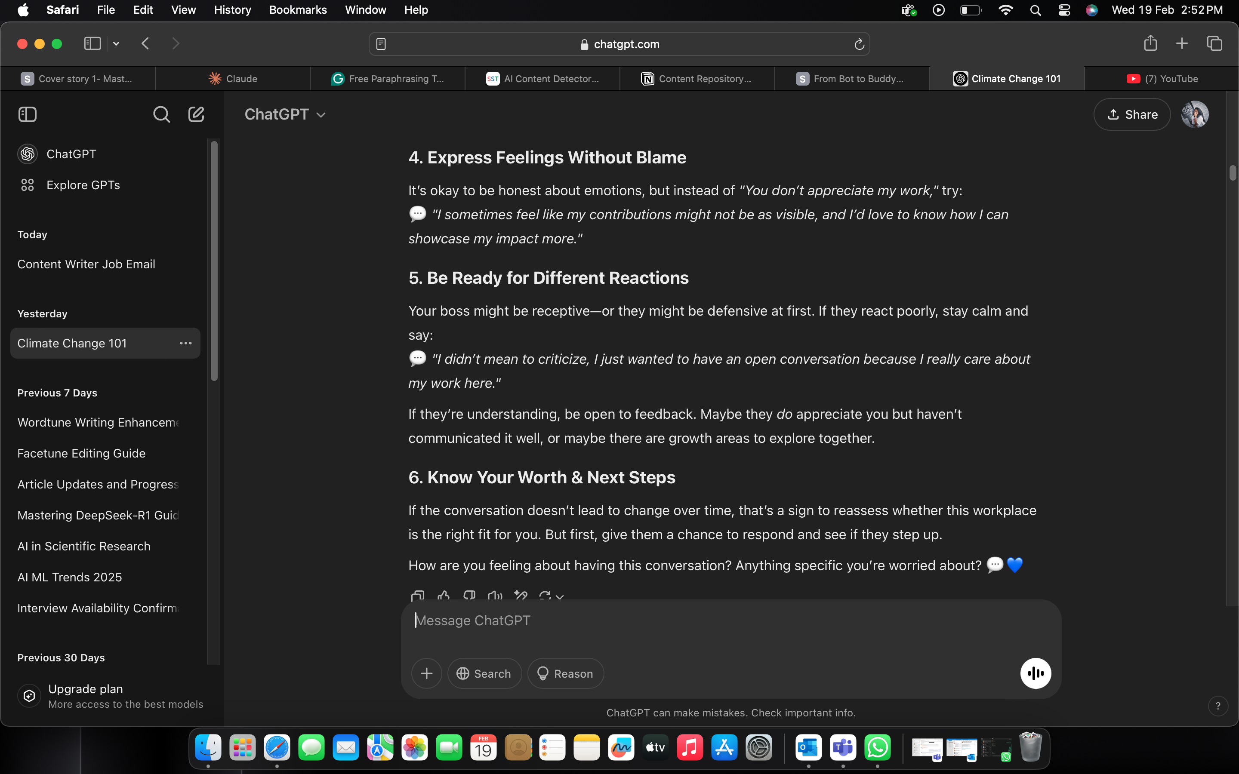Open AI ML Trends 2025 chat
The width and height of the screenshot is (1239, 774).
pyautogui.click(x=105, y=577)
